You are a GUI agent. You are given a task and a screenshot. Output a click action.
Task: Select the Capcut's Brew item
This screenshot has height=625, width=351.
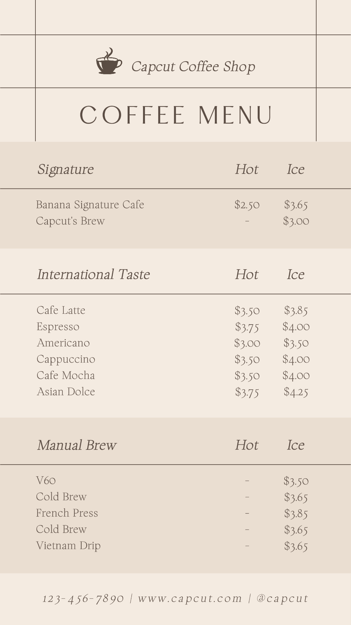(x=71, y=221)
